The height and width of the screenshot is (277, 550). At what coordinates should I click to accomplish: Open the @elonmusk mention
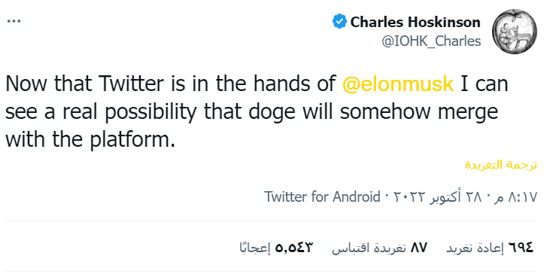click(x=398, y=84)
